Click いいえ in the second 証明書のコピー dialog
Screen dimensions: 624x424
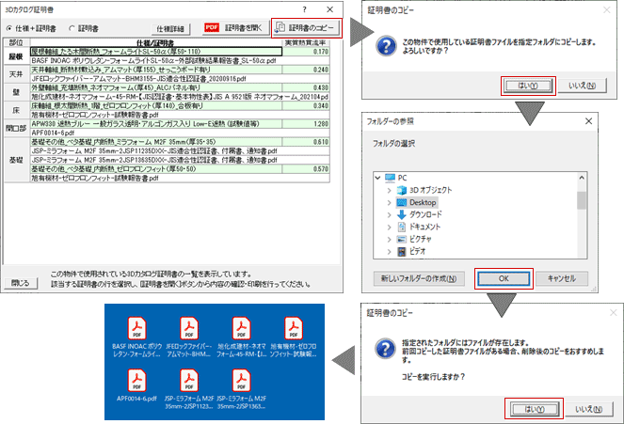(x=588, y=409)
